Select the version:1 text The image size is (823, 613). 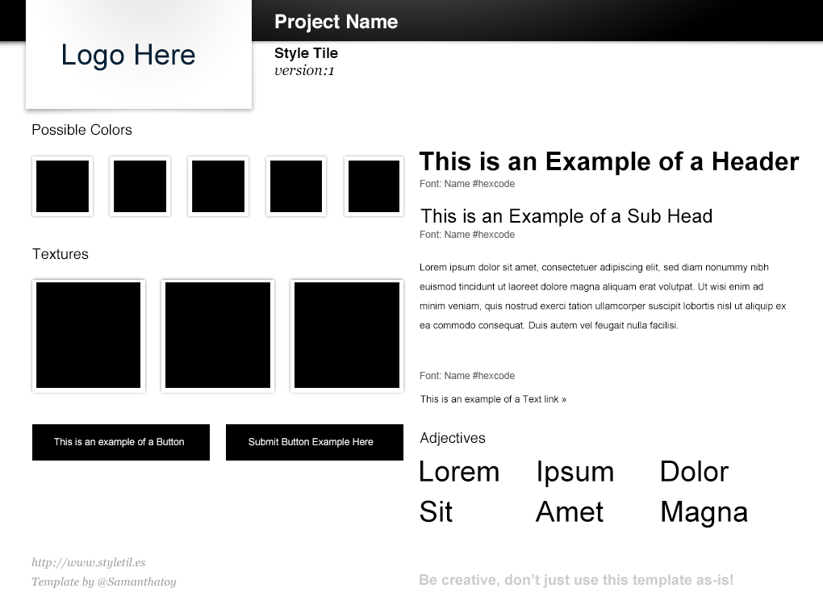tap(304, 70)
